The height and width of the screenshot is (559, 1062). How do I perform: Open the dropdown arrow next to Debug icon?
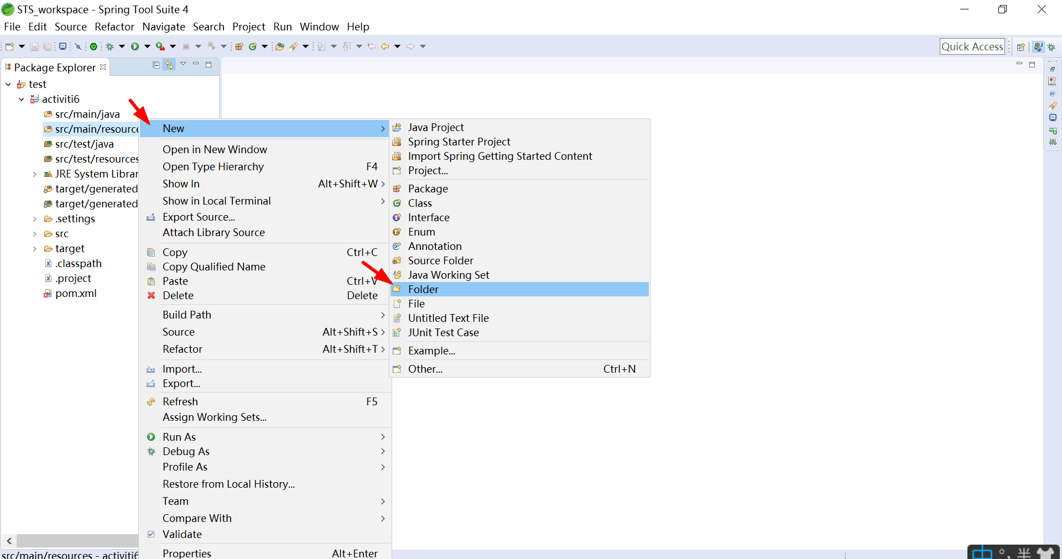pos(122,46)
